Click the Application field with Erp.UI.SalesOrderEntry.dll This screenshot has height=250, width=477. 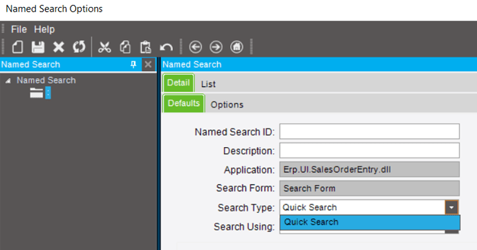pos(369,169)
